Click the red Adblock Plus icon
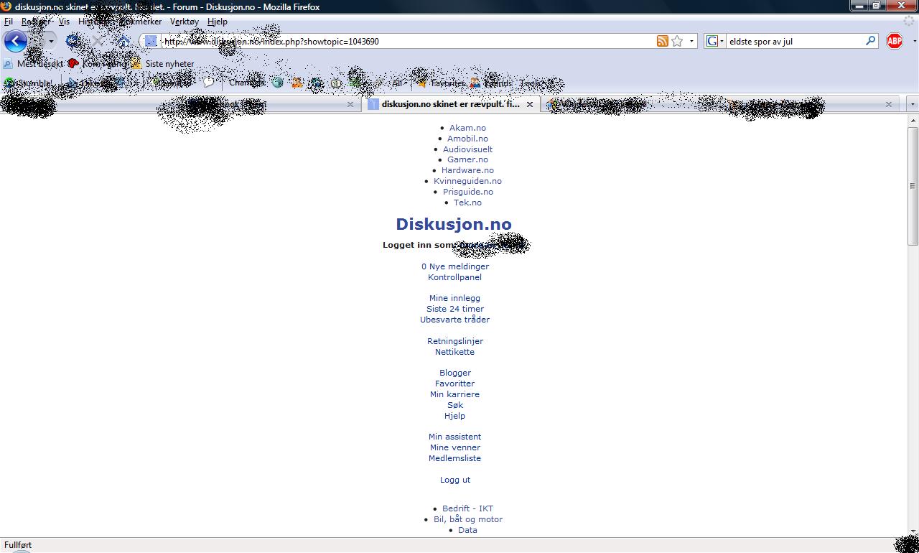Image resolution: width=919 pixels, height=553 pixels. [895, 41]
